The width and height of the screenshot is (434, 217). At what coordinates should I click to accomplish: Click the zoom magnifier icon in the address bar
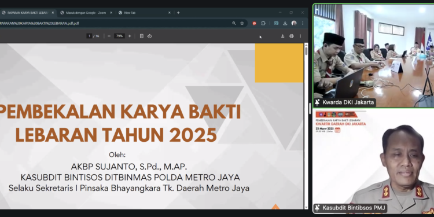coord(234,23)
